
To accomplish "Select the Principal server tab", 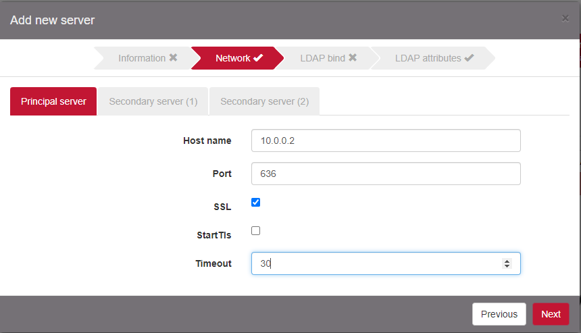I will tap(53, 101).
